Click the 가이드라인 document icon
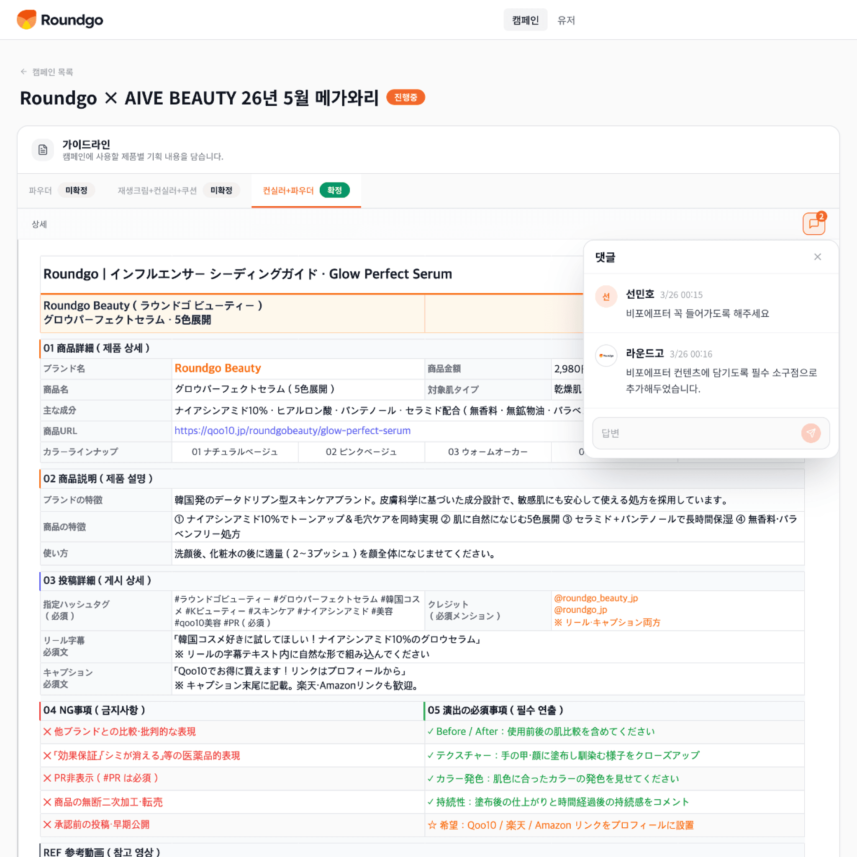The height and width of the screenshot is (857, 857). point(43,150)
